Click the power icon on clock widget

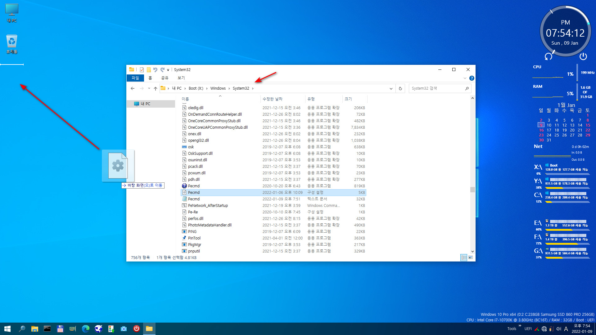click(x=583, y=56)
